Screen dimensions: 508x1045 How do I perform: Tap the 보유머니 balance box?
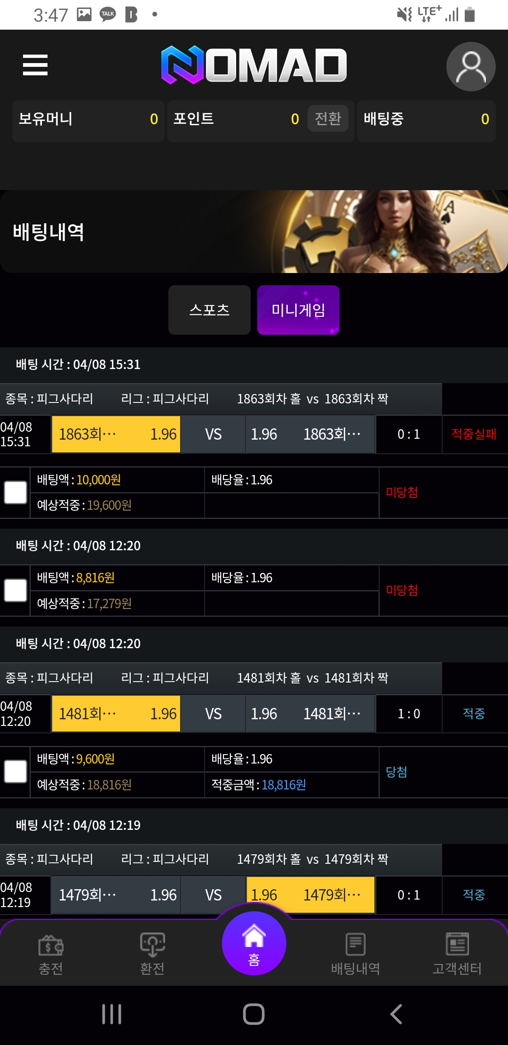click(88, 121)
